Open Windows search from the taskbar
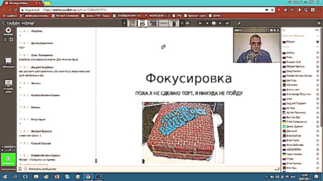Viewport: 323px width, 181px height. (x=15, y=176)
